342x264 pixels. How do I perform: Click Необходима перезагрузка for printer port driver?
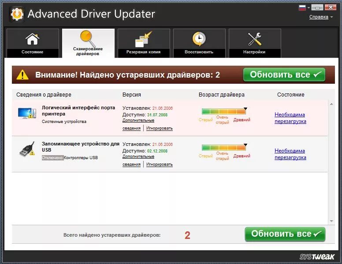pos(290,118)
